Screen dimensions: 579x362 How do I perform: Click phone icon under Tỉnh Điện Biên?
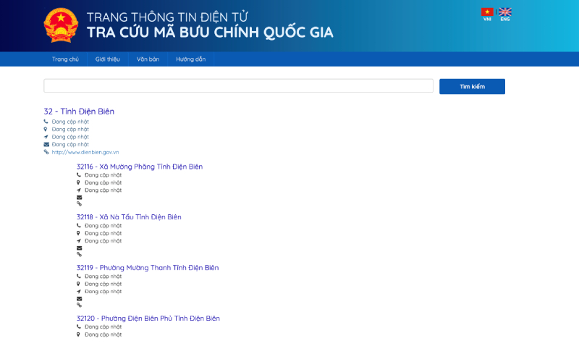tap(46, 122)
